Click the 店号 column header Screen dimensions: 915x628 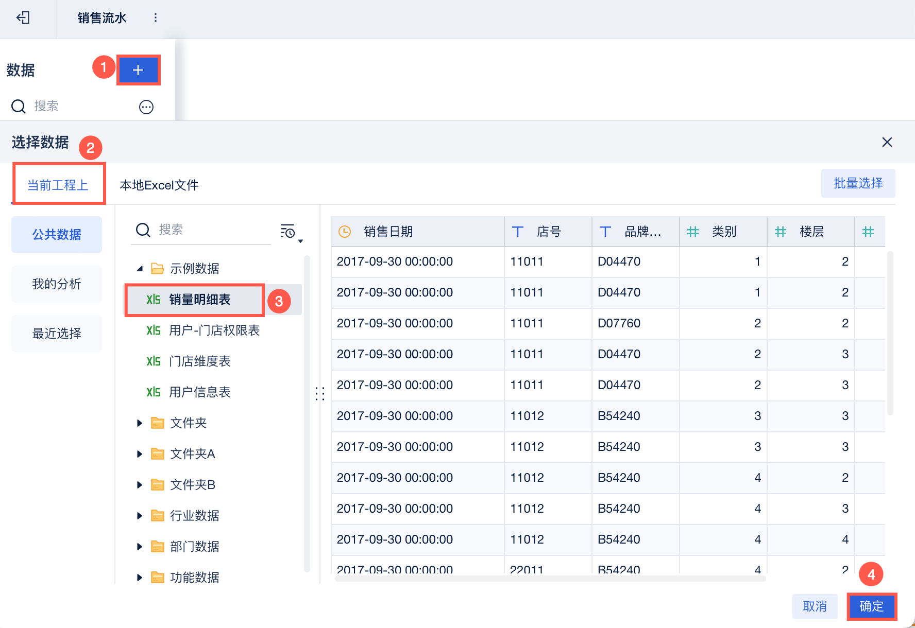coord(548,232)
